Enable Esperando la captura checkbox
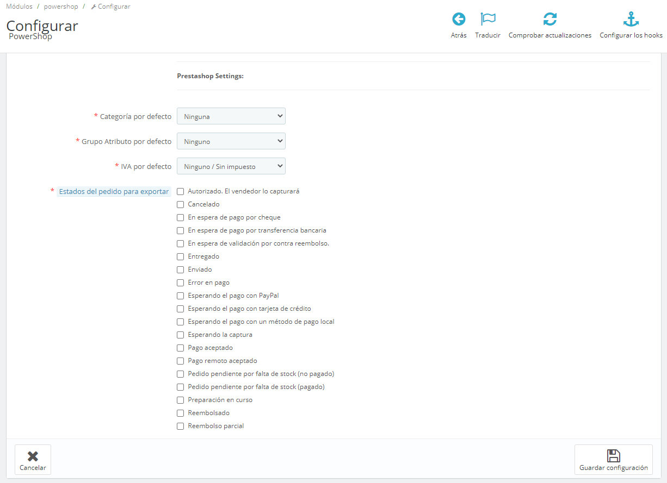Viewport: 667px width, 483px height. coord(181,335)
